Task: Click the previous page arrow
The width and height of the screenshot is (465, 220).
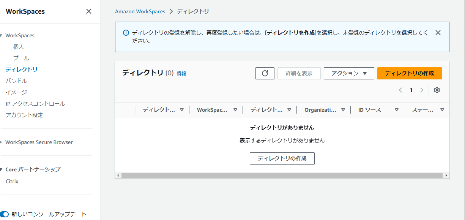Action: pyautogui.click(x=400, y=90)
